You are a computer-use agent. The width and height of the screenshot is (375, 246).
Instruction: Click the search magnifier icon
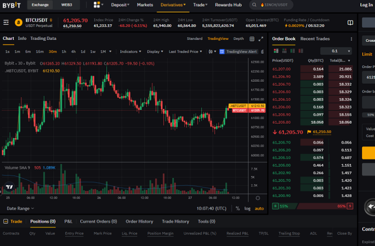254,5
